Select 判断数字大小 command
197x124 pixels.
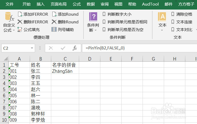coord(117,14)
